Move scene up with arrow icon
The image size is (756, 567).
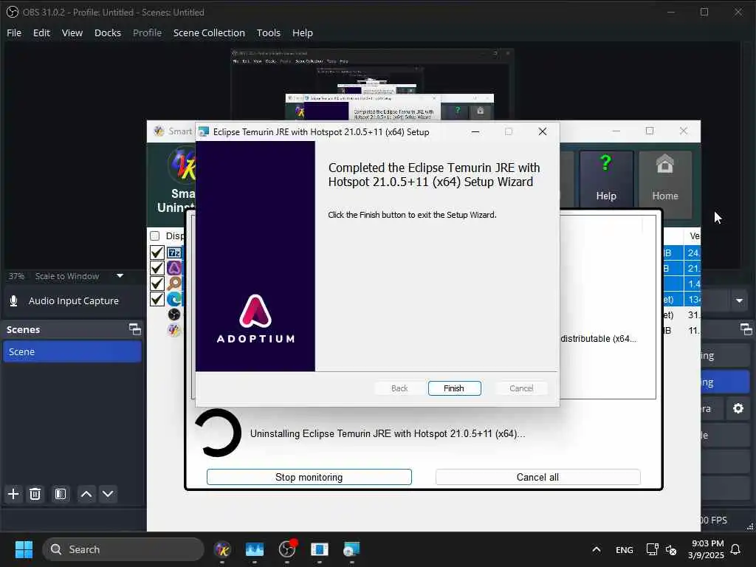pos(86,494)
